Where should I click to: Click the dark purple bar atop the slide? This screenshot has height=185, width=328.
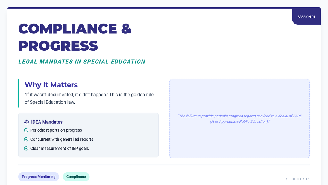point(164,8)
